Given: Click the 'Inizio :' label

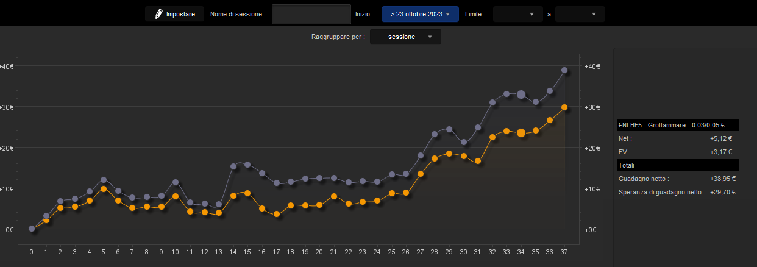Looking at the screenshot, I should pyautogui.click(x=364, y=14).
